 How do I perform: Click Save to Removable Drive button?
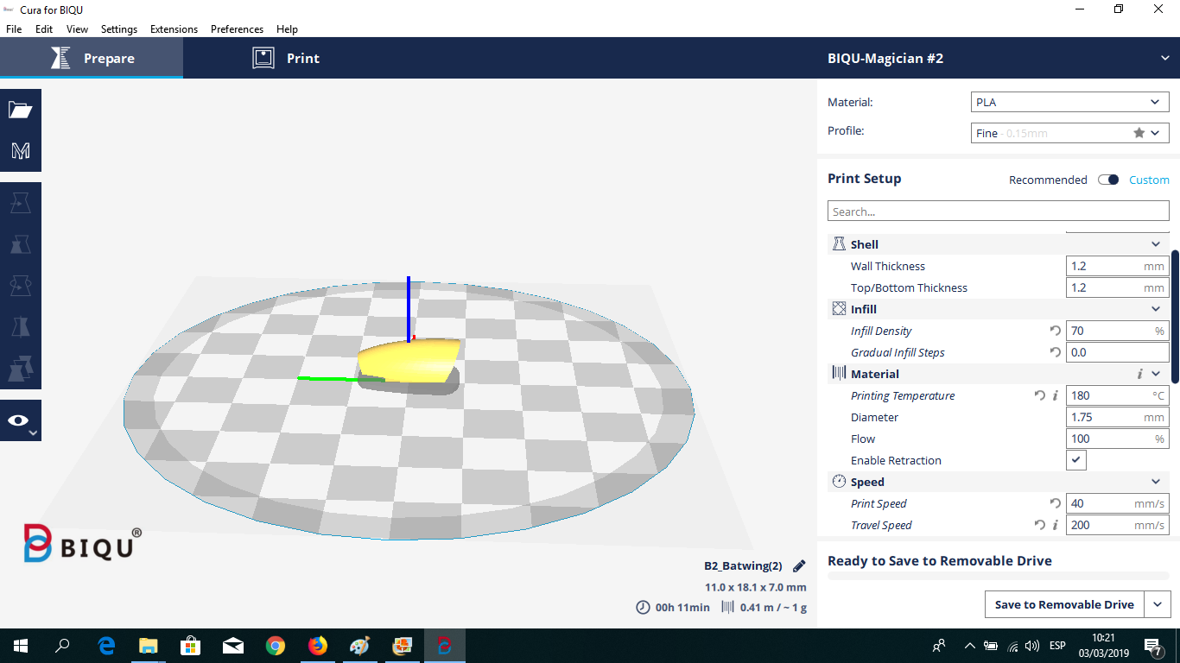(x=1064, y=604)
